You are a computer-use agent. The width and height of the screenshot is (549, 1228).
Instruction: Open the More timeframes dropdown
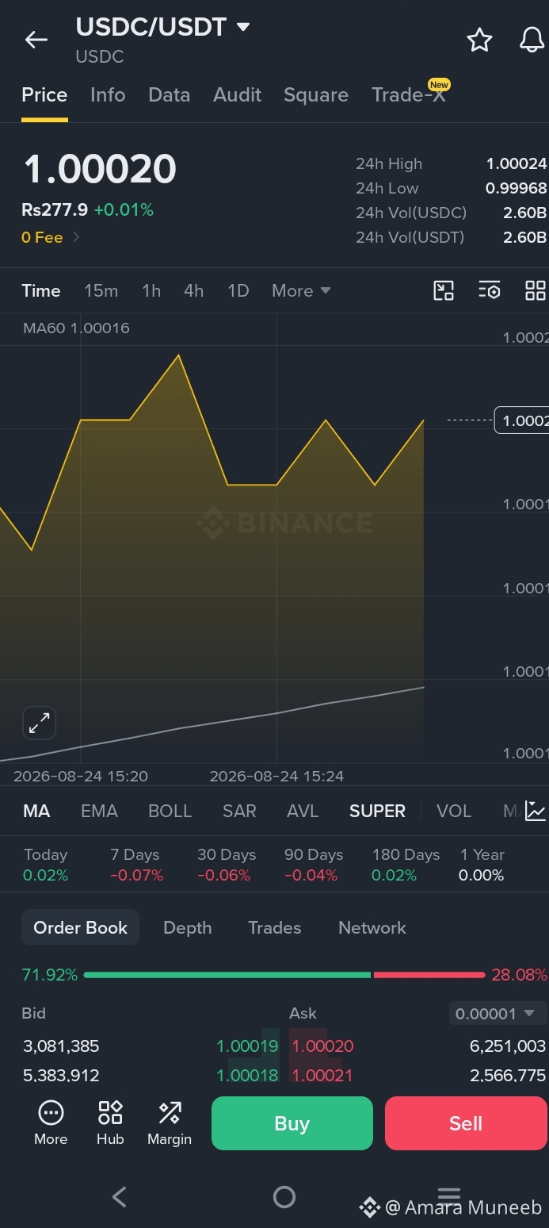301,290
